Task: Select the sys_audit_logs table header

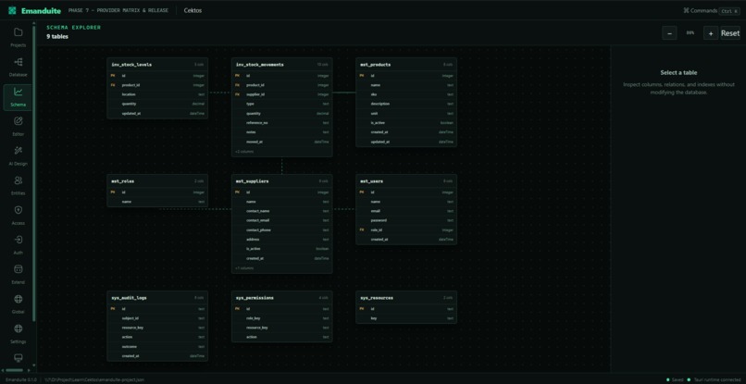Action: click(x=157, y=297)
